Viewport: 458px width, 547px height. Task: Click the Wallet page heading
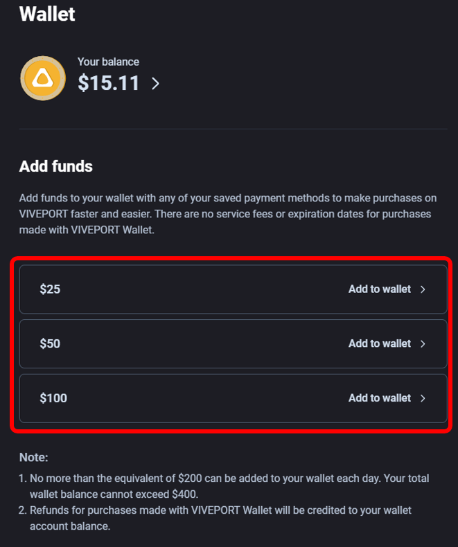point(47,13)
